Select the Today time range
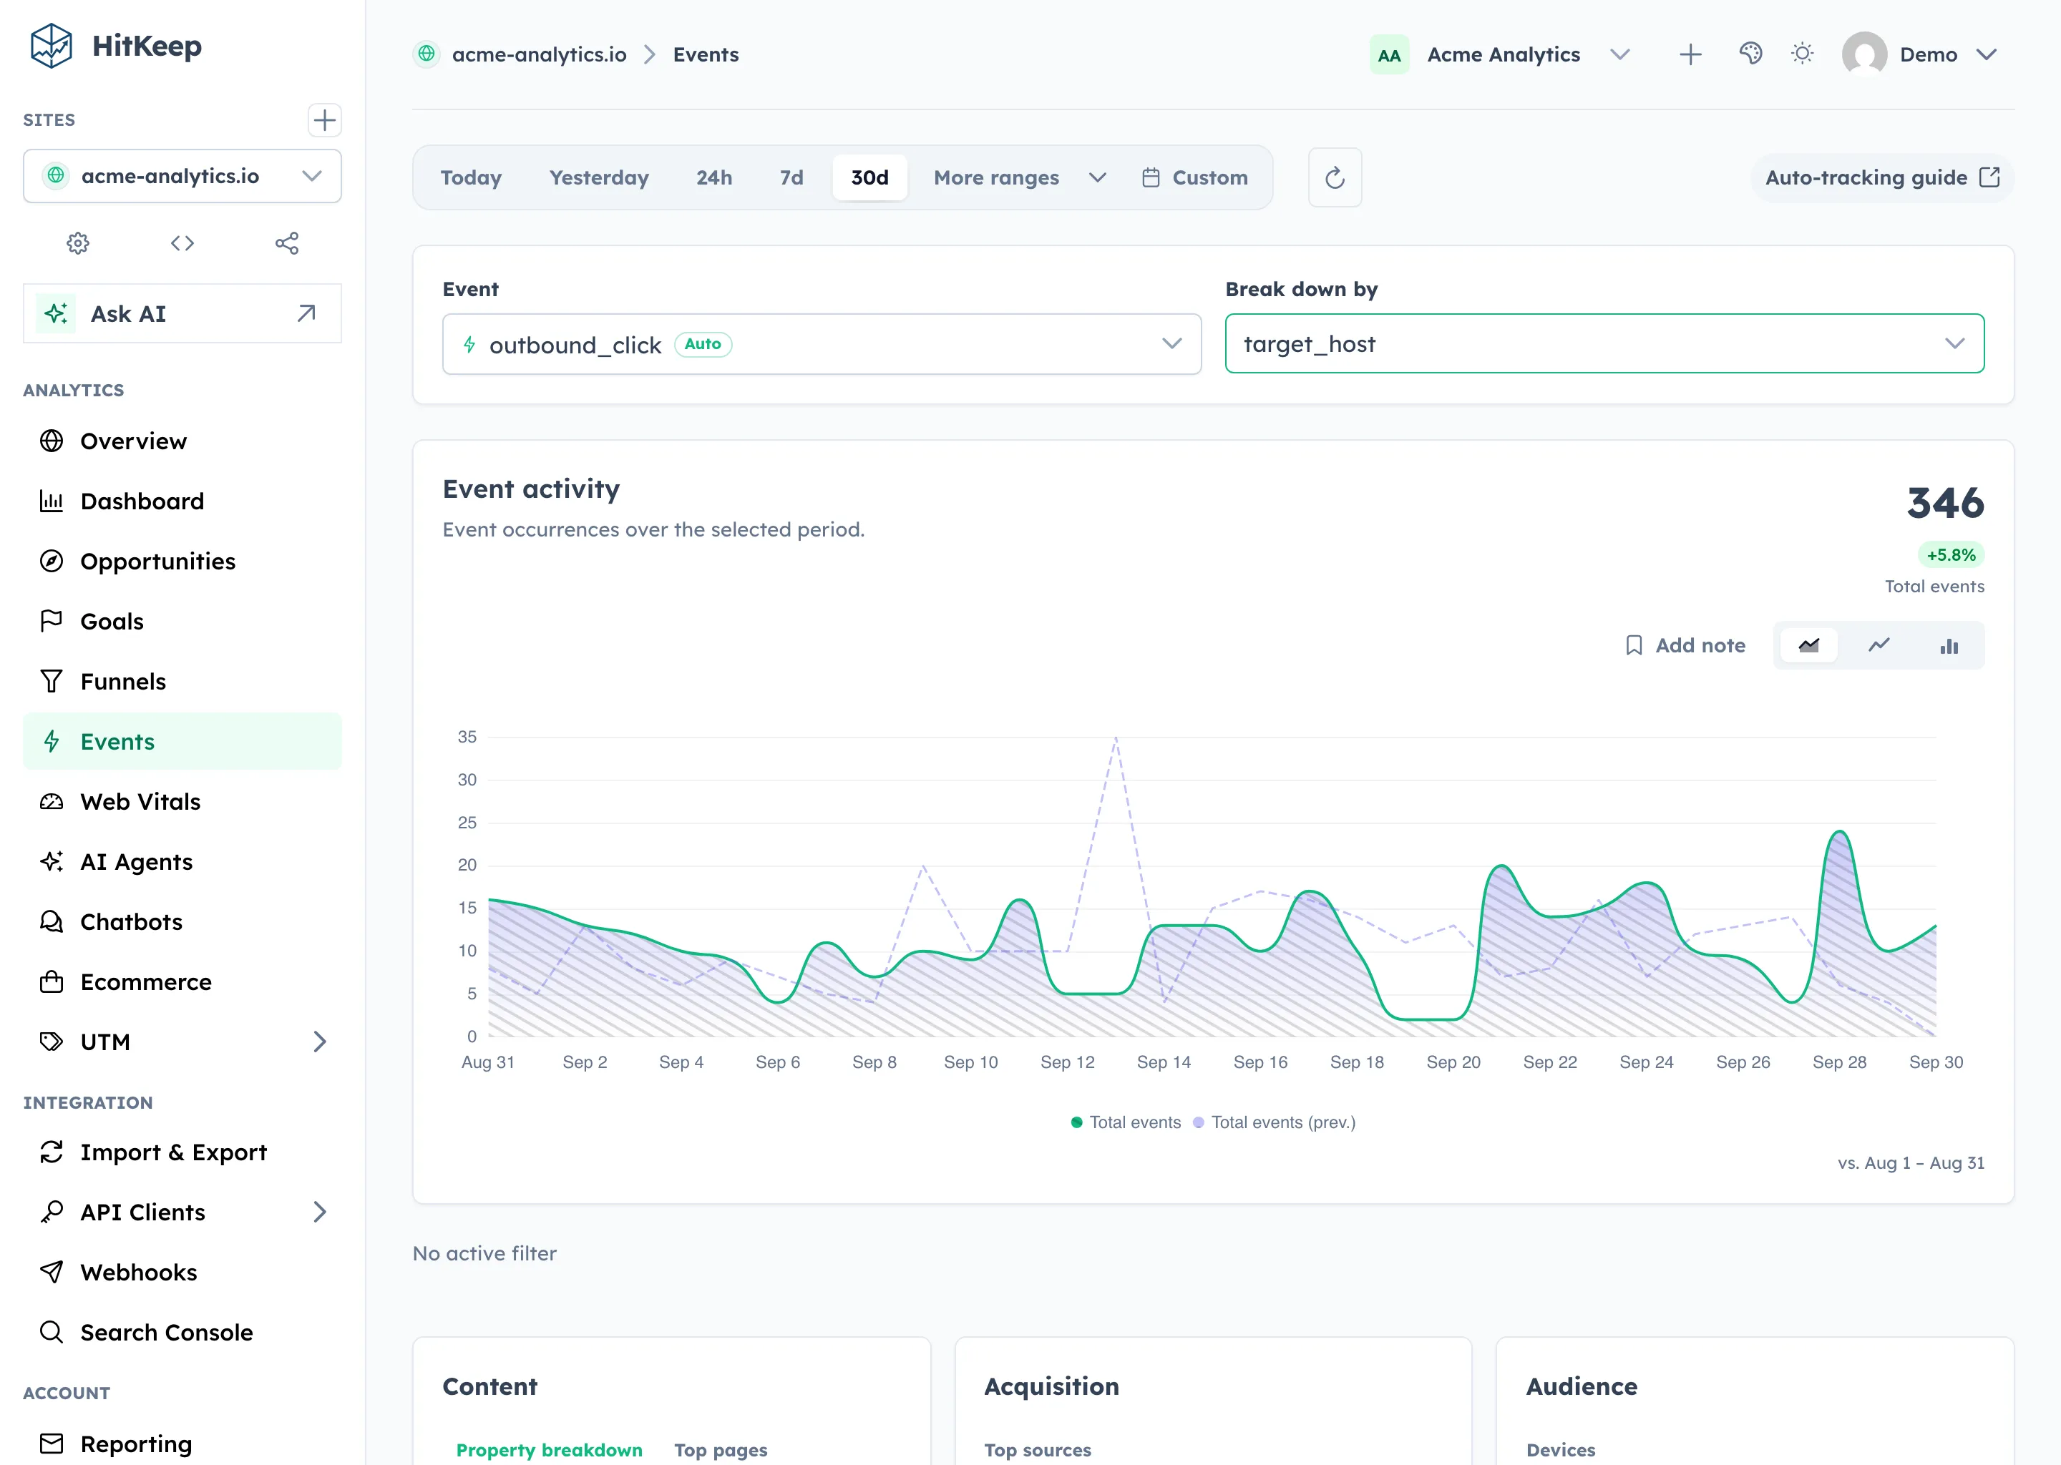The image size is (2061, 1465). pyautogui.click(x=471, y=177)
